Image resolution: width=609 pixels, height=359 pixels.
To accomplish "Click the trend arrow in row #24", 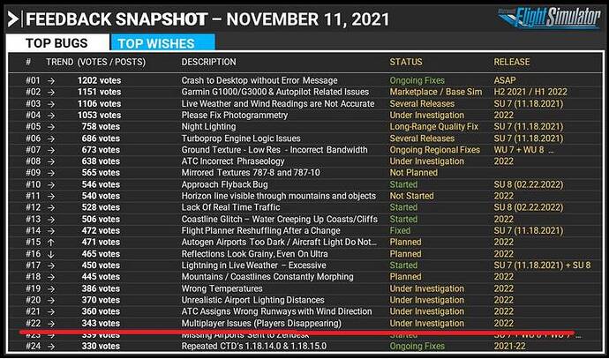I will pos(51,346).
